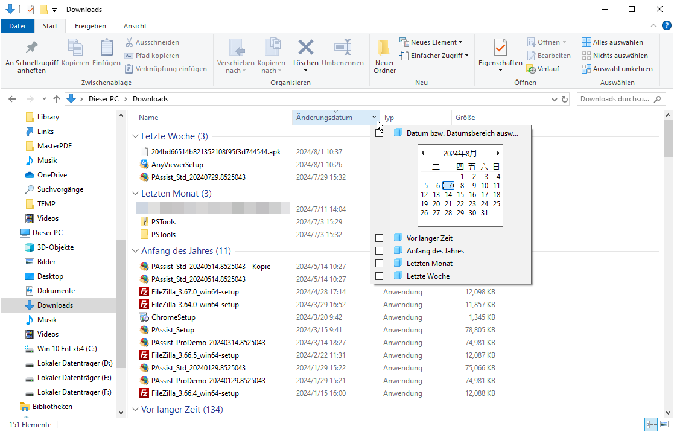The height and width of the screenshot is (432, 674).
Task: Open Kopieren nach dropdown
Action: coord(272,56)
